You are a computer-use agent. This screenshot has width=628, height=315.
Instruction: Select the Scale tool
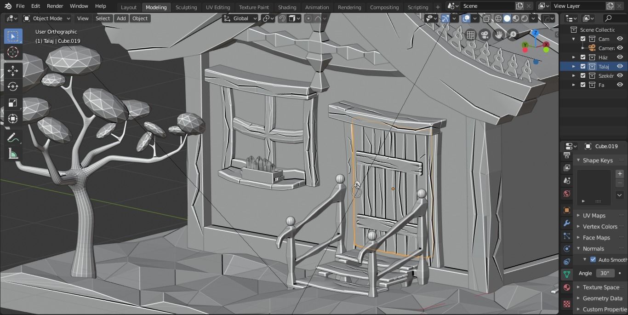coord(13,103)
